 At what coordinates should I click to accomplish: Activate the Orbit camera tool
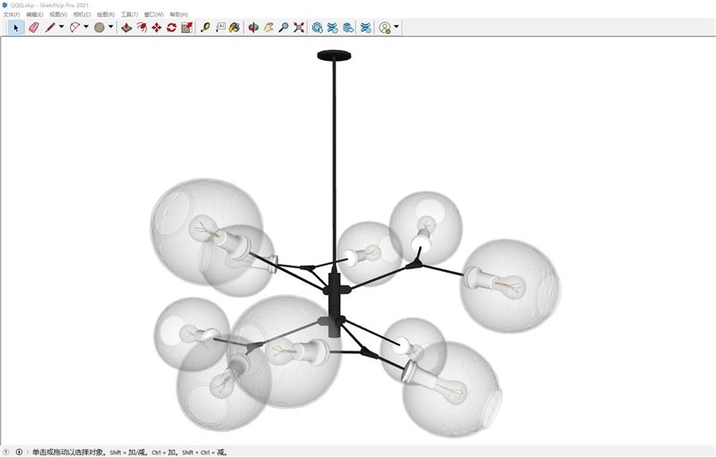[x=253, y=28]
